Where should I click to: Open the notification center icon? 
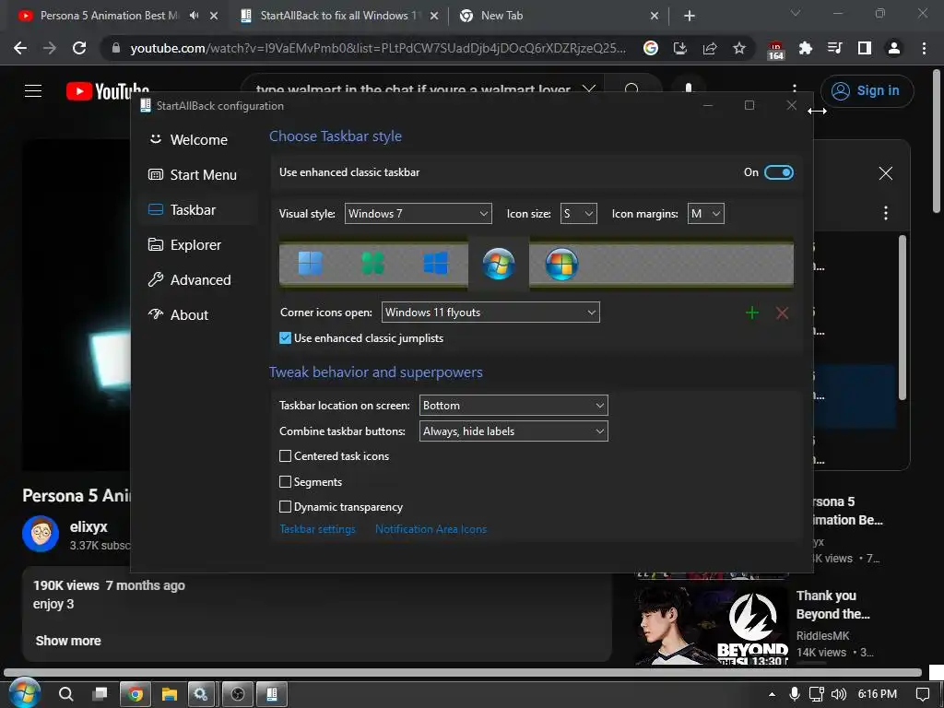[x=922, y=694]
